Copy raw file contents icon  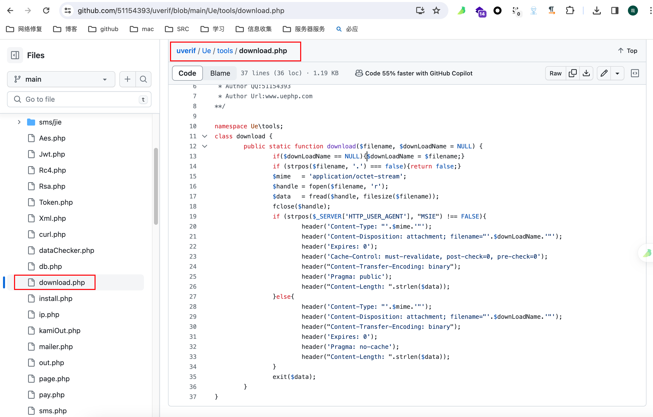click(x=573, y=73)
